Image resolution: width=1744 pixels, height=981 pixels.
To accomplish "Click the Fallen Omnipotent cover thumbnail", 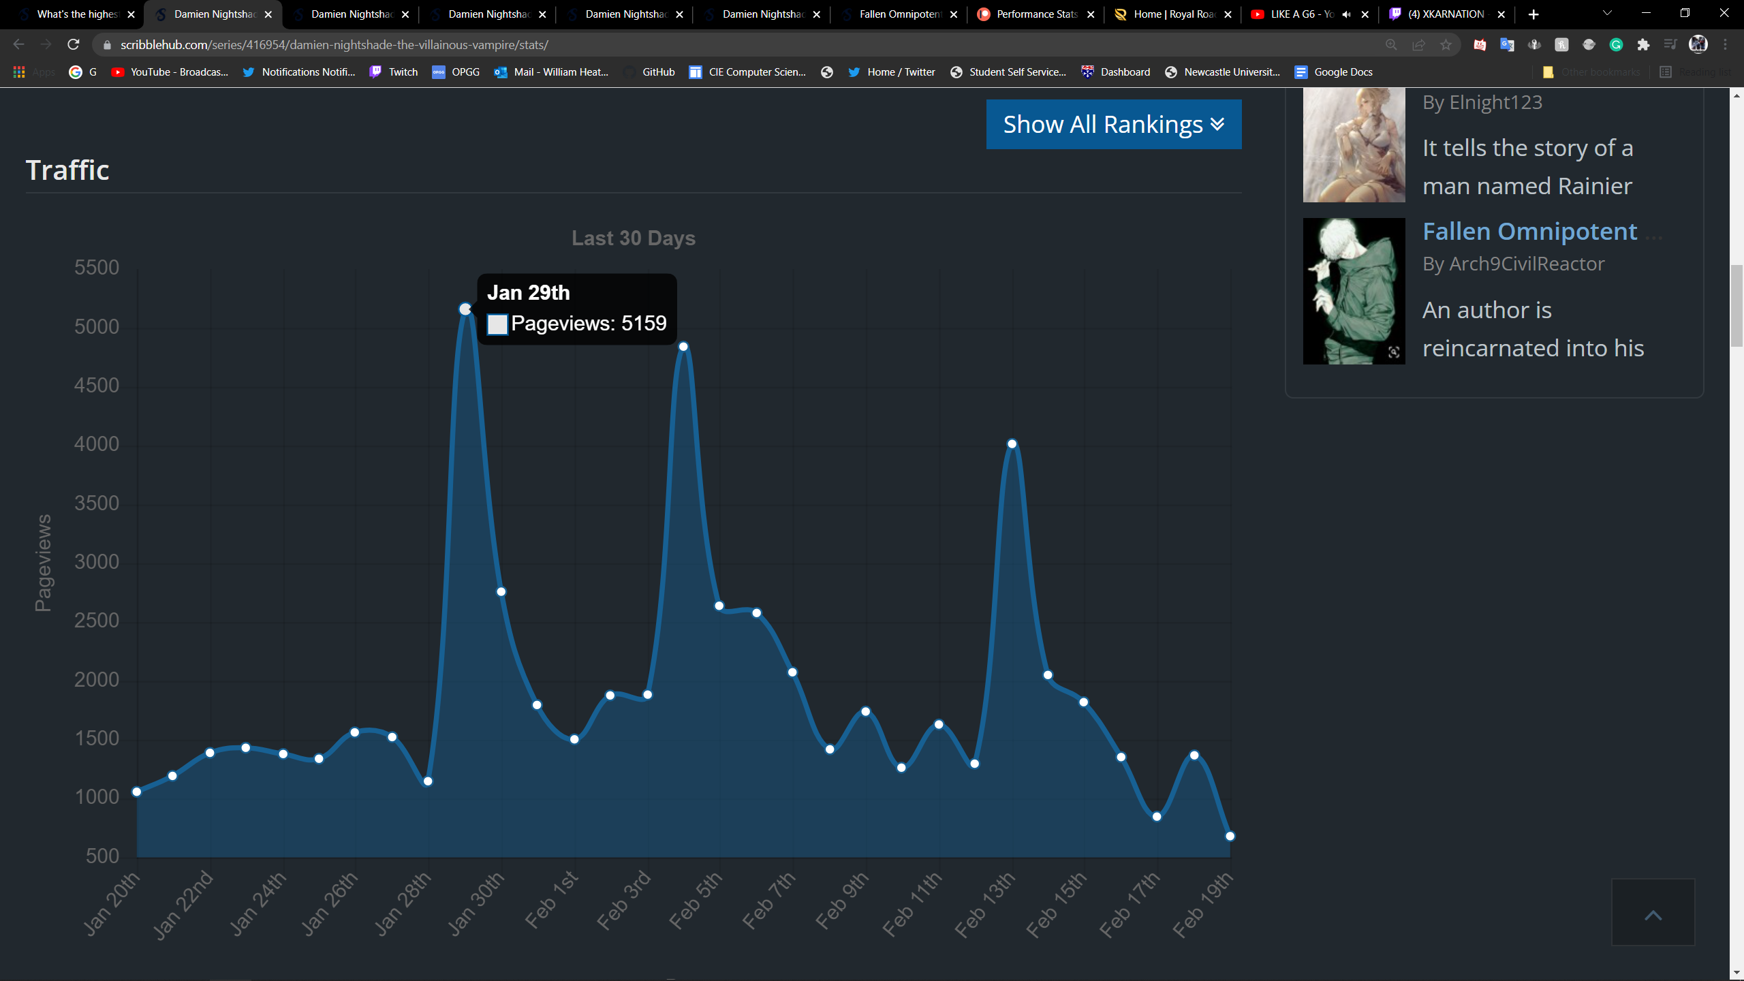I will [1354, 291].
